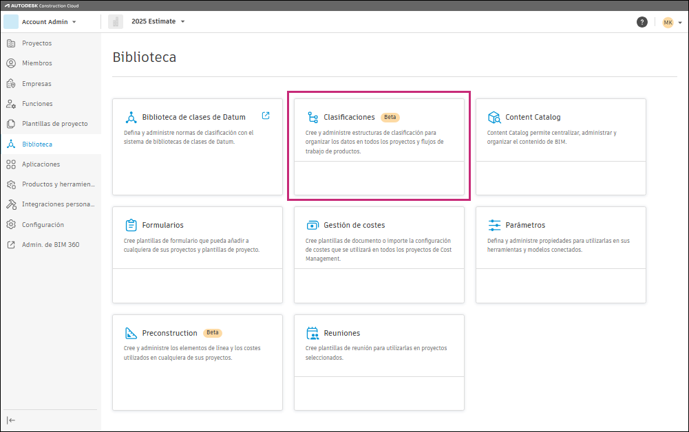Open the Biblioteca de clases de Datum title
Viewport: 689px width, 432px height.
[x=194, y=117]
